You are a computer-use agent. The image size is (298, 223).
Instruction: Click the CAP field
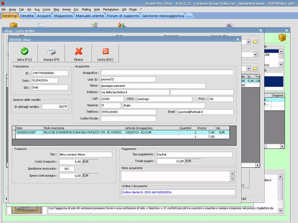tap(112, 99)
